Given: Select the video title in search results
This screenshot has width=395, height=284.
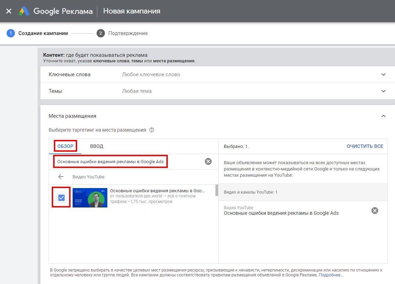Looking at the screenshot, I should point(157,190).
